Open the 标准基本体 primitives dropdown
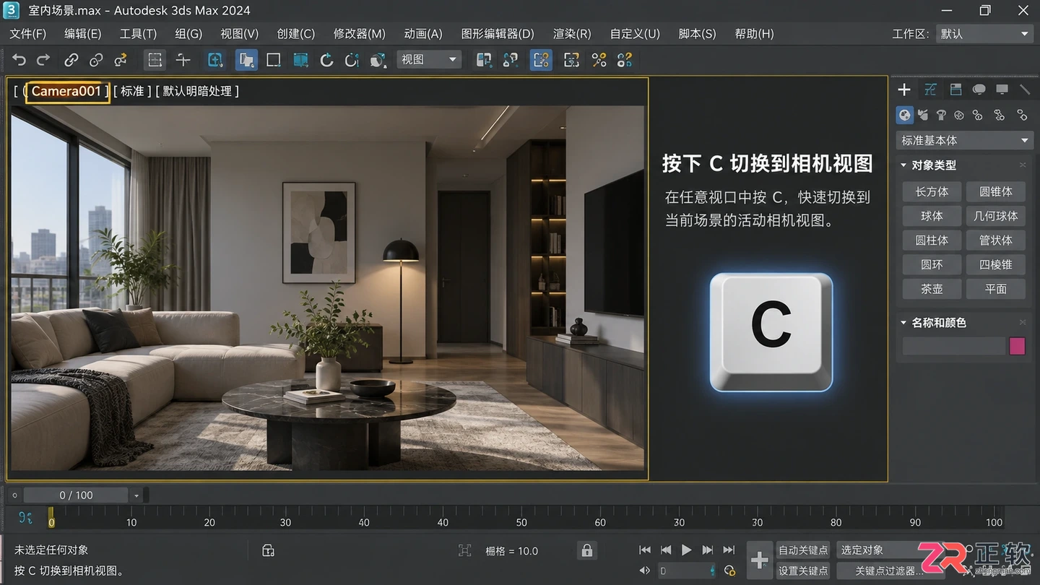This screenshot has width=1040, height=585. (x=965, y=140)
